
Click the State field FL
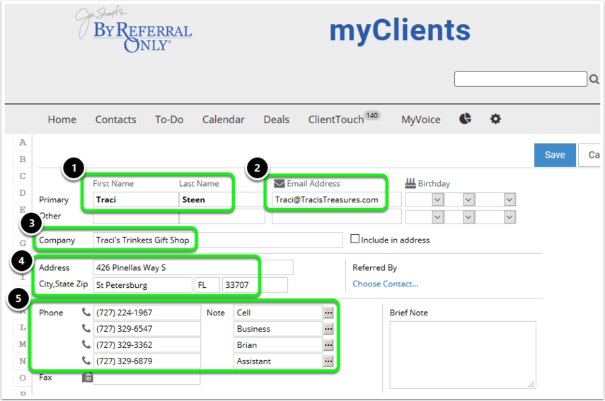coord(207,285)
